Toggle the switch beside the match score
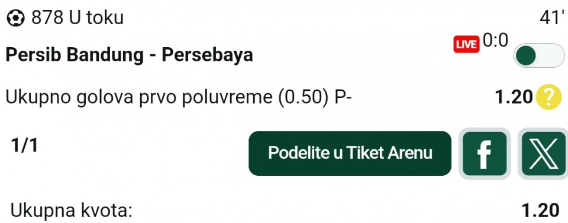The width and height of the screenshot is (568, 223). click(x=539, y=55)
